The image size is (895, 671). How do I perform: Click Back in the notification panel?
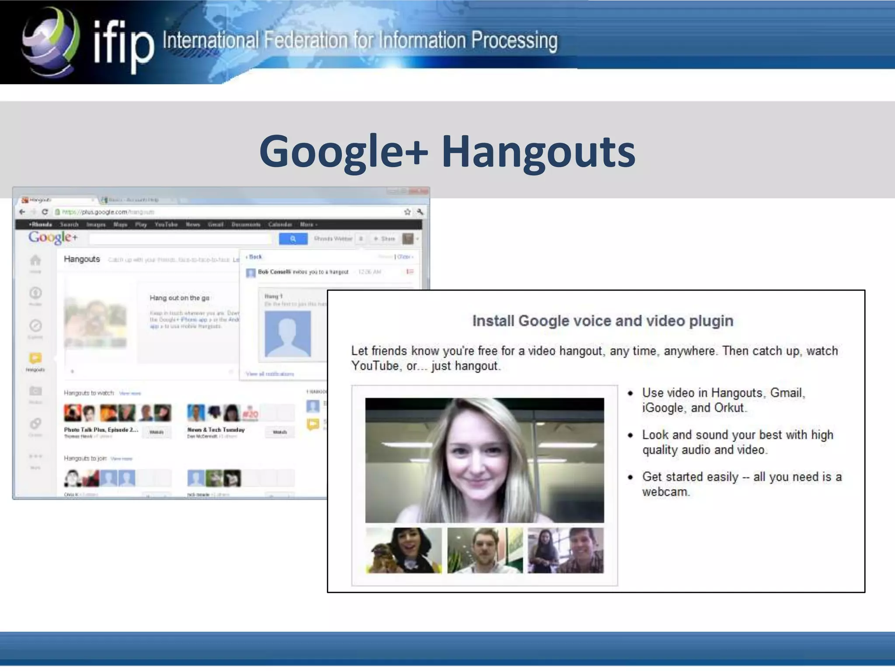(254, 257)
